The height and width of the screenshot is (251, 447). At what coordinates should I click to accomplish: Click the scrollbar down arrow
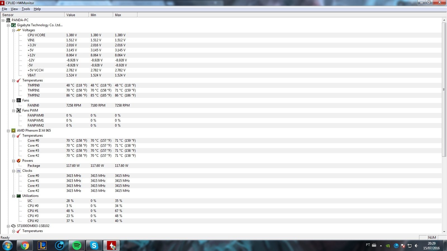[x=444, y=231]
